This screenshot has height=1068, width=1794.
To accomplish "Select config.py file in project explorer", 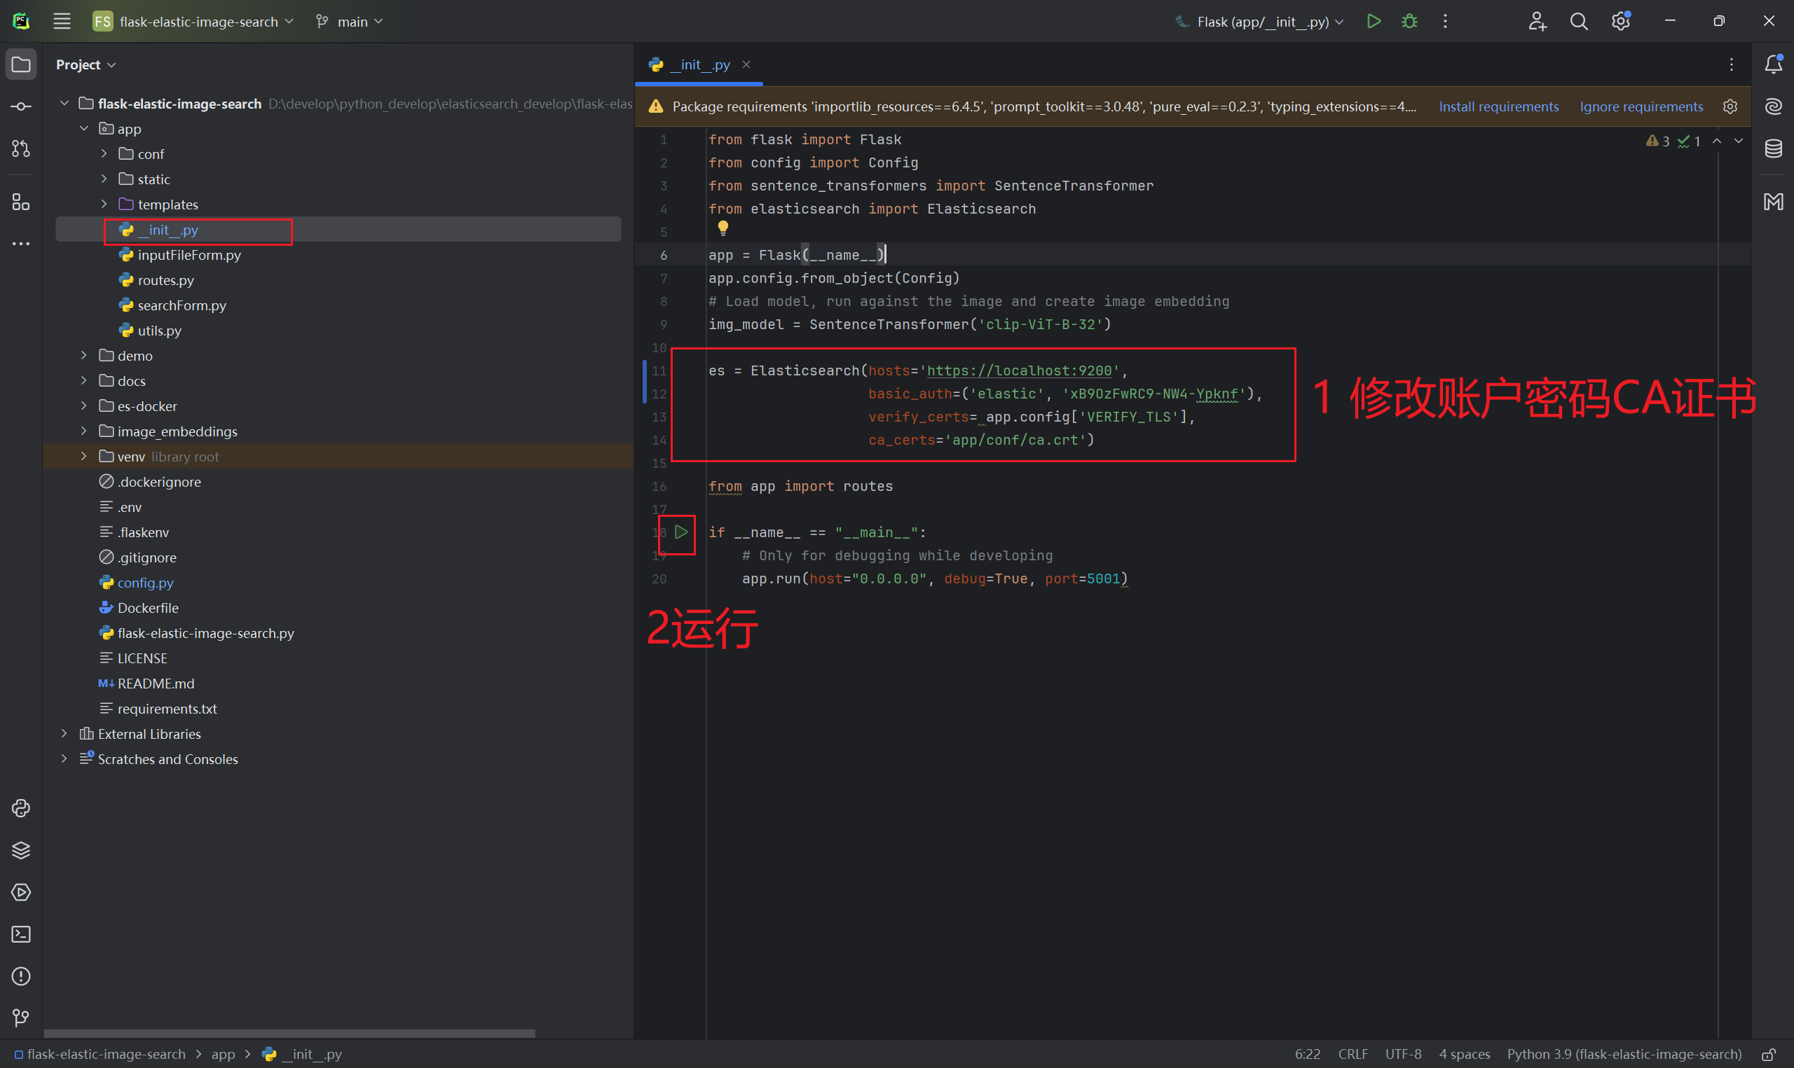I will tap(145, 582).
